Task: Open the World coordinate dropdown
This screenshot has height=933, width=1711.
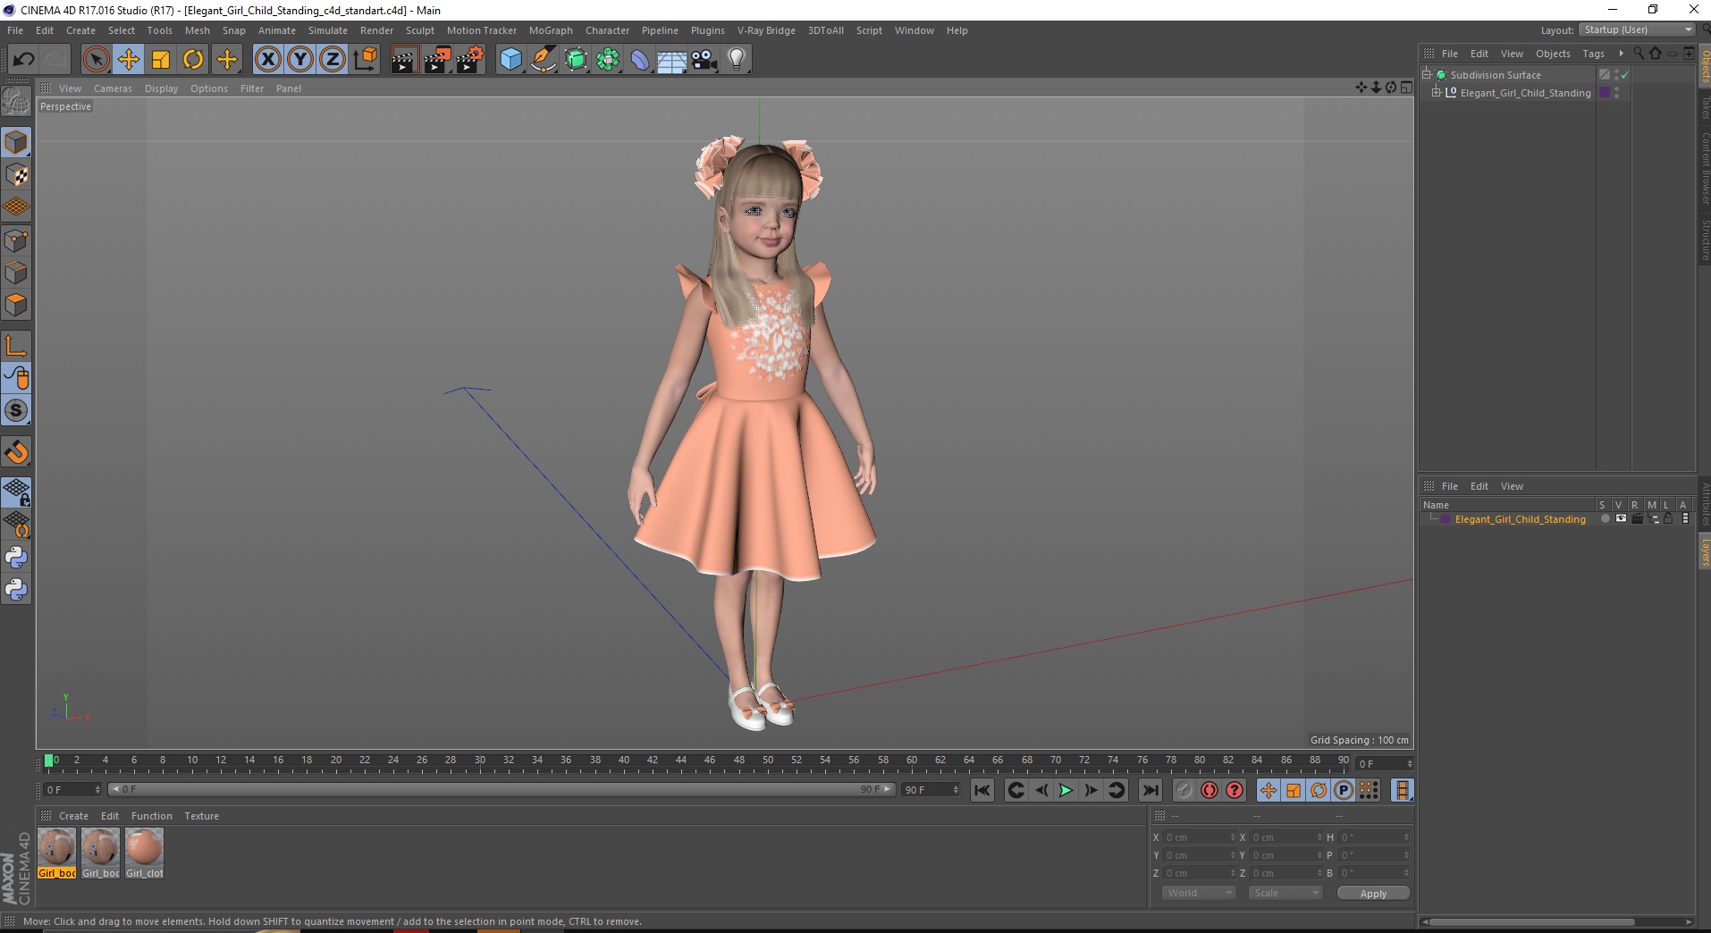Action: [x=1198, y=893]
